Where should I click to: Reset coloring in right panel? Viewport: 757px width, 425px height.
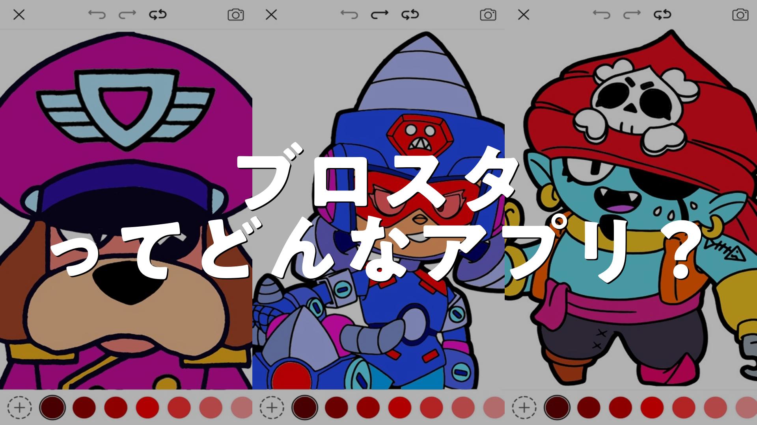coord(662,15)
